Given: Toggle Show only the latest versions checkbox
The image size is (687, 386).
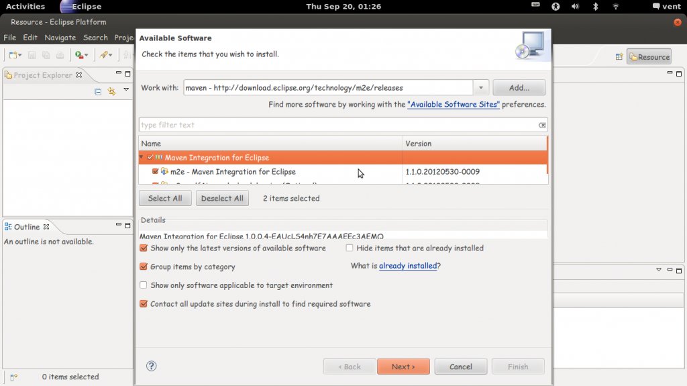Looking at the screenshot, I should pyautogui.click(x=144, y=248).
